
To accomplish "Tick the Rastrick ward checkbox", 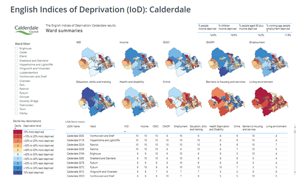I will tap(16, 89).
